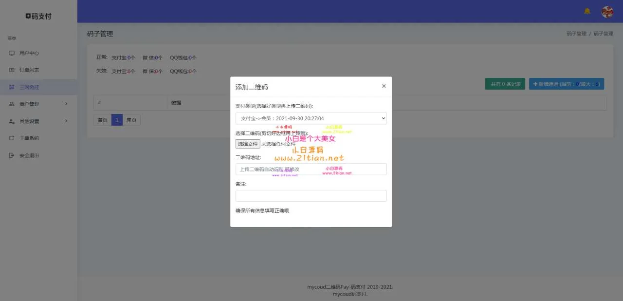
Task: Click the 其他设置 sidebar icon
Action: point(12,121)
